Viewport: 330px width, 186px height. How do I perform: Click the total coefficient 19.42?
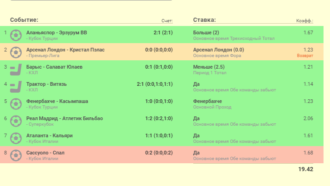pos(305,169)
